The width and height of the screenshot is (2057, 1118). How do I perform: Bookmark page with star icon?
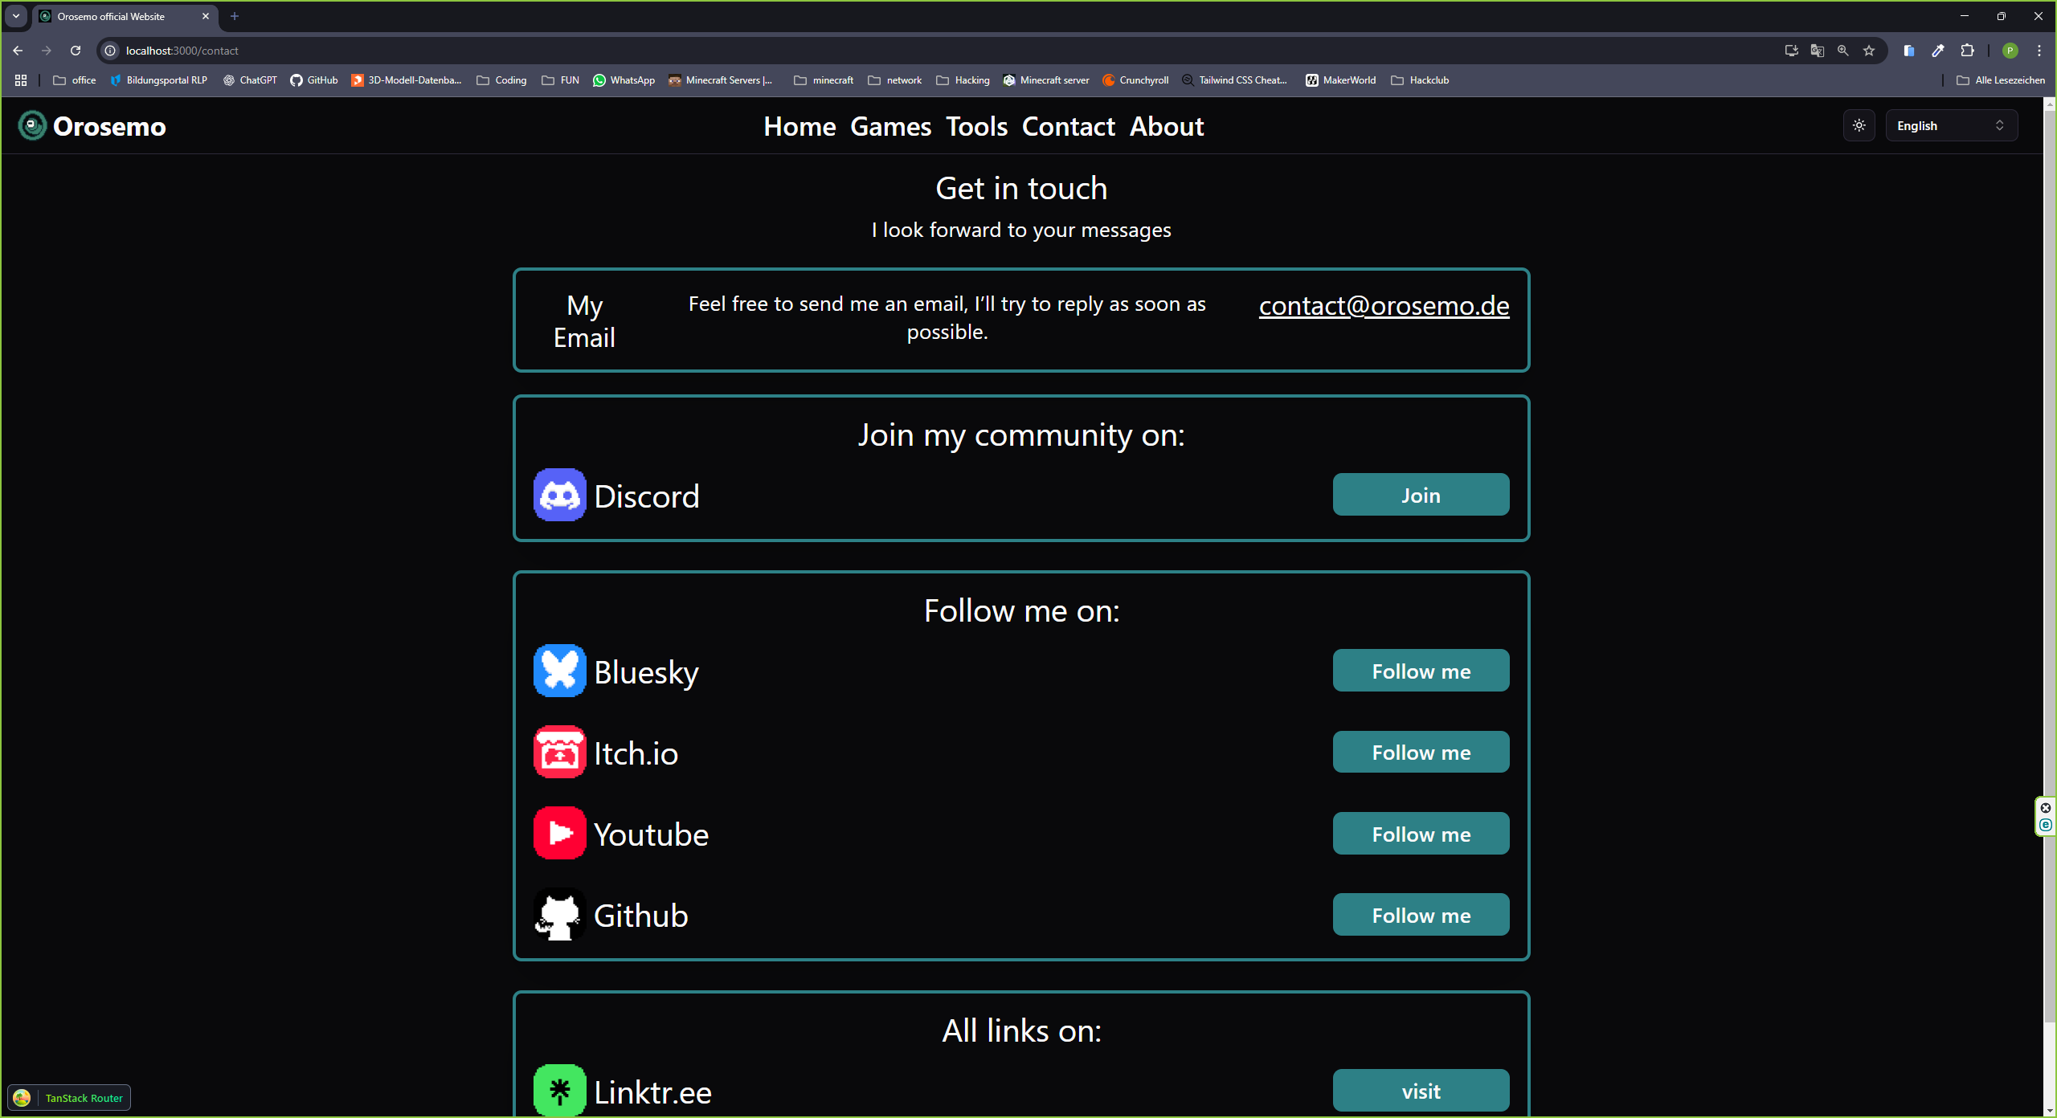(x=1869, y=51)
